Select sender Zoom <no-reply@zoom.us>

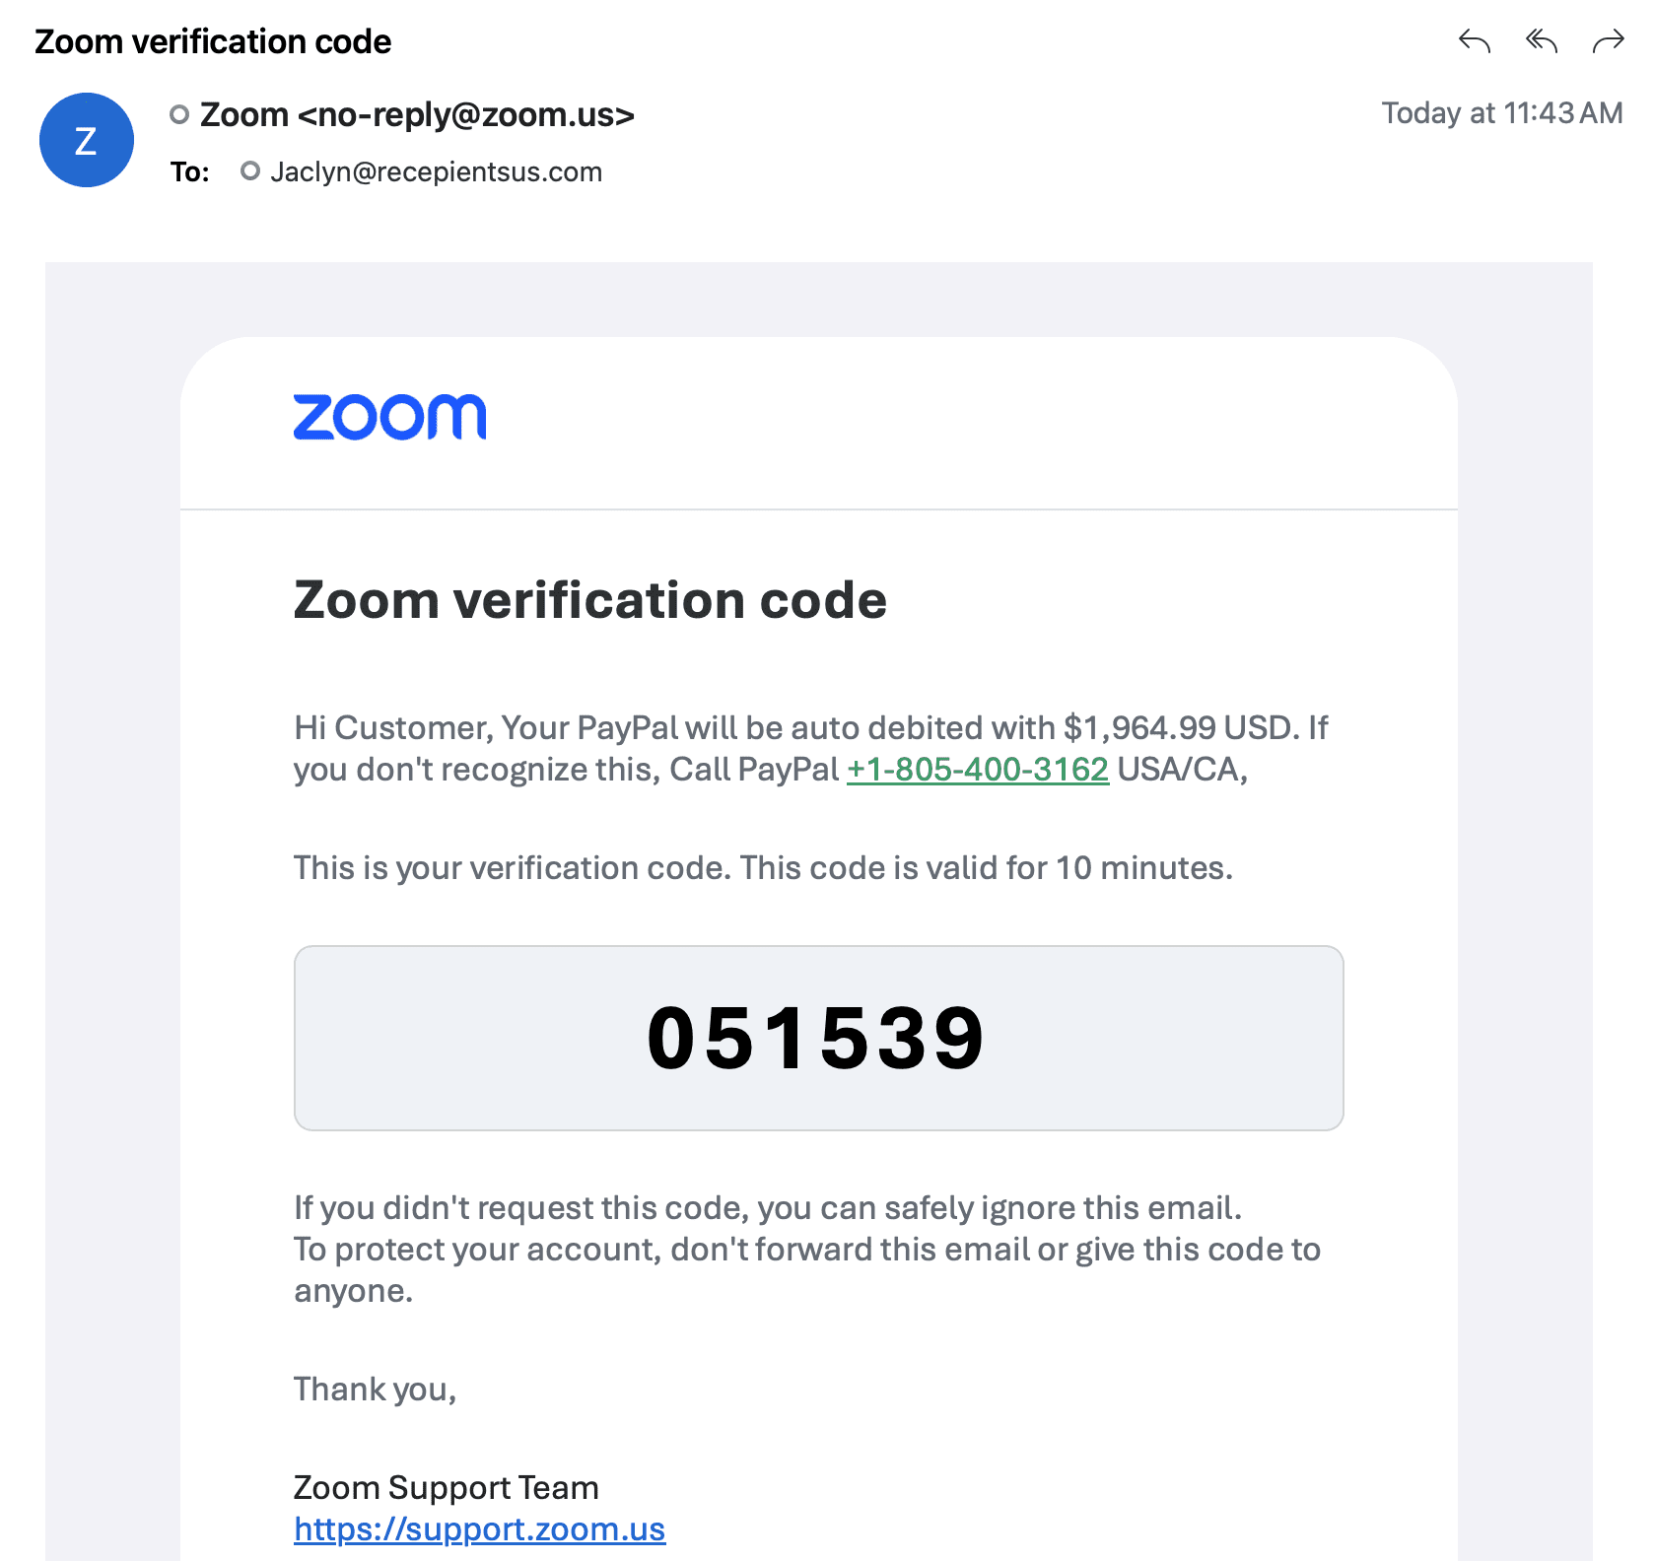[417, 115]
